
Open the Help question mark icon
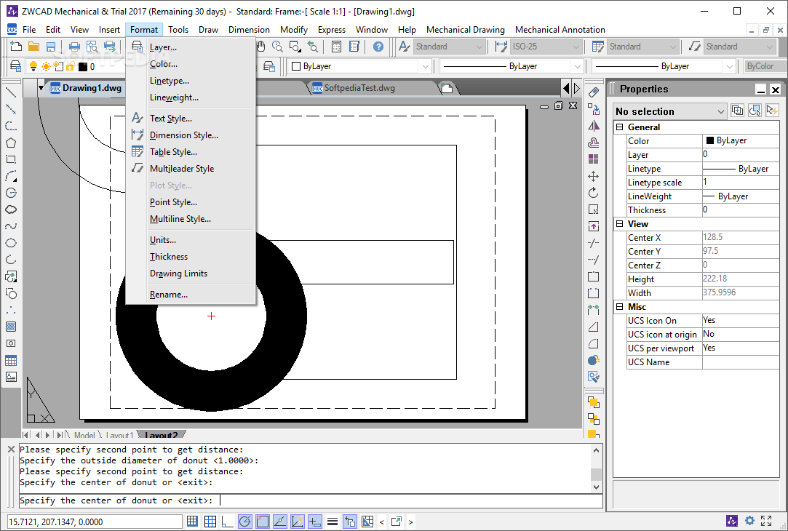378,47
